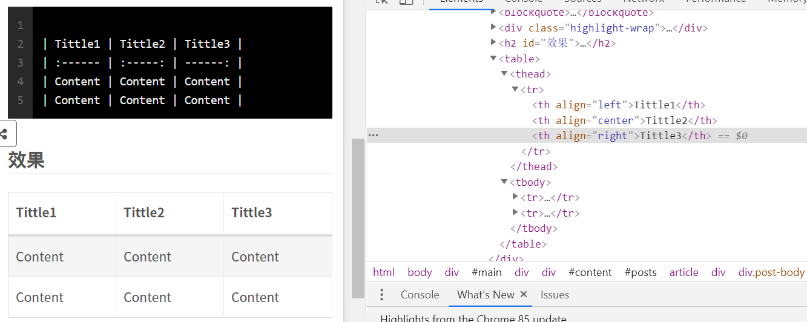Expand the second tr row inside tbody
Viewport: 807px width, 322px height.
click(515, 212)
